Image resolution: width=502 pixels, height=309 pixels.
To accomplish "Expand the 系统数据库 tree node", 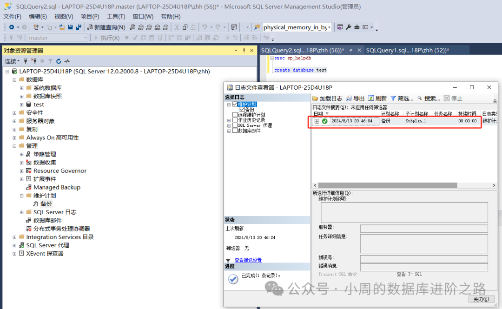I will pos(21,88).
